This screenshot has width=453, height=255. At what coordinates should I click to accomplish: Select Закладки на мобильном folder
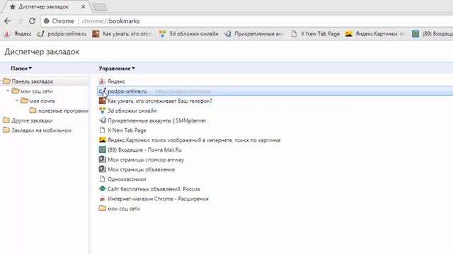point(41,130)
